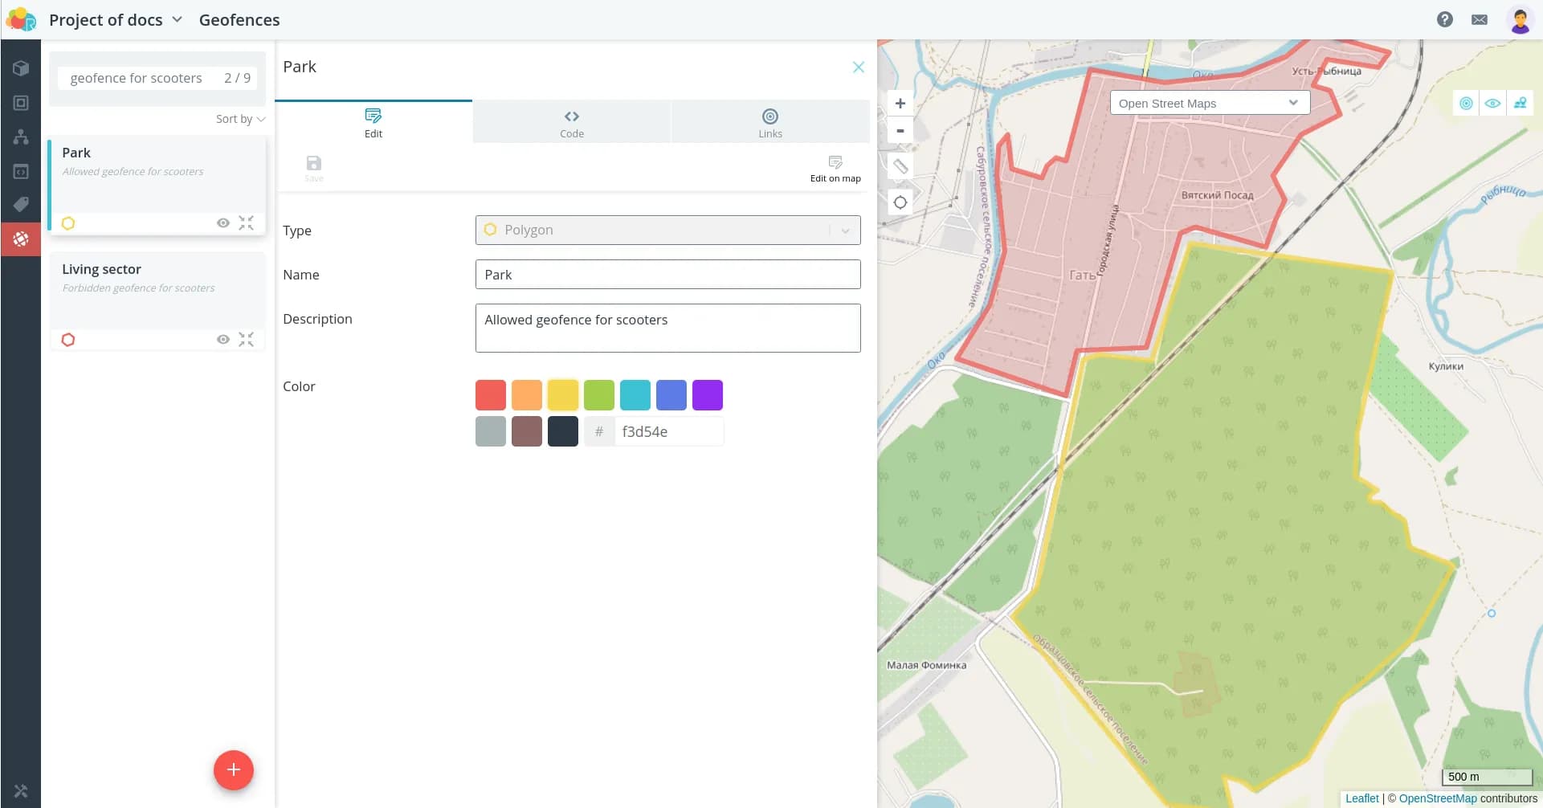Expand the Sort by dropdown
1543x808 pixels.
pos(239,119)
